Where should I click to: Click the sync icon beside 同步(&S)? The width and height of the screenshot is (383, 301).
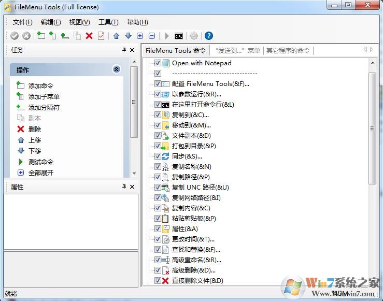(x=165, y=156)
